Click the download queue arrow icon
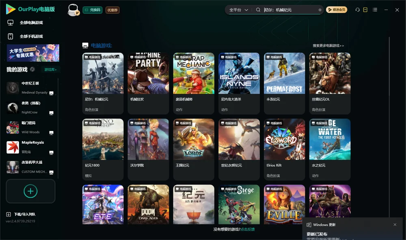 [x=9, y=214]
